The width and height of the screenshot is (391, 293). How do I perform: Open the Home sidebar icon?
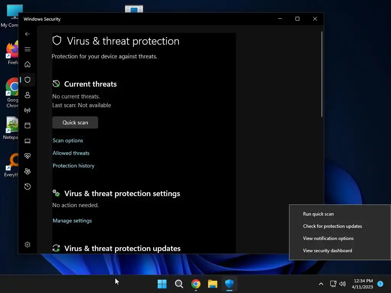[x=27, y=64]
